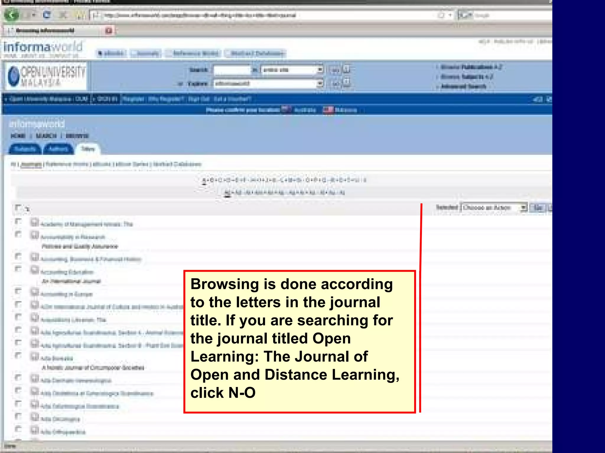Toggle the select-all checkbox above the list
The height and width of the screenshot is (453, 605).
click(x=18, y=208)
